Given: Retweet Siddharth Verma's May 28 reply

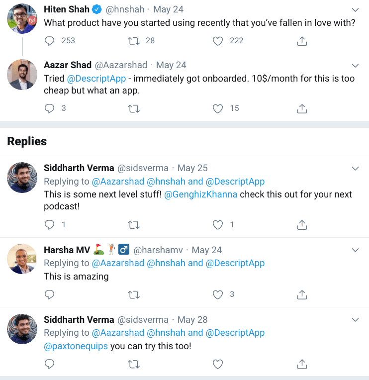Looking at the screenshot, I should pyautogui.click(x=134, y=365).
